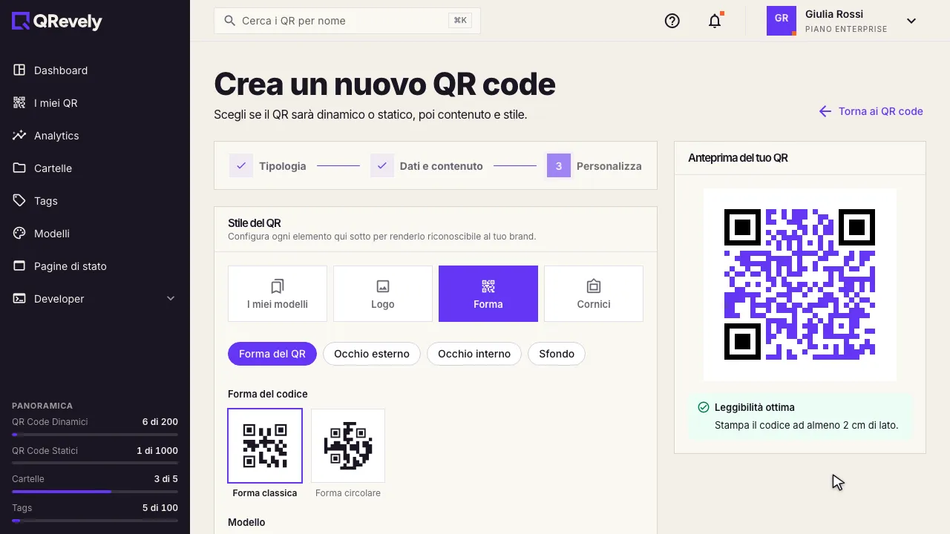The image size is (950, 534).
Task: Switch to the Occhio interno pill
Action: coord(474,354)
